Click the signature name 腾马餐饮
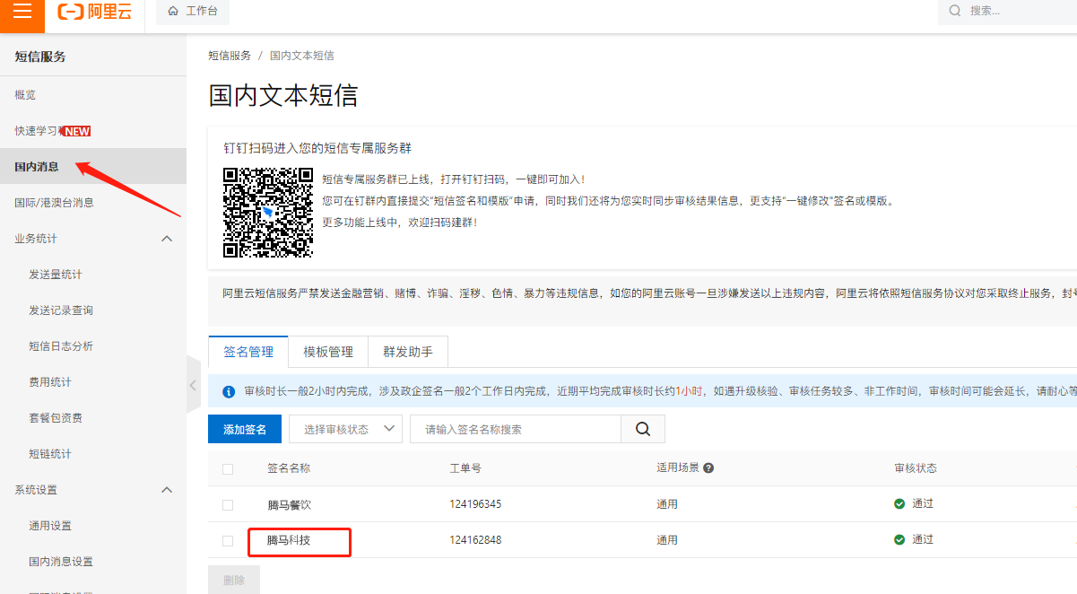This screenshot has height=594, width=1077. point(289,504)
